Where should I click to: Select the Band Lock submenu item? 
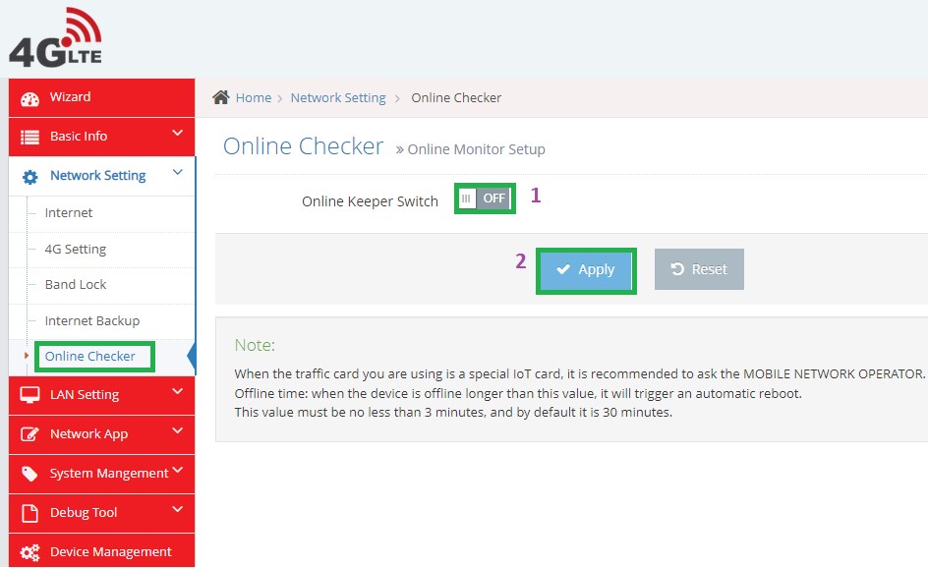[76, 285]
